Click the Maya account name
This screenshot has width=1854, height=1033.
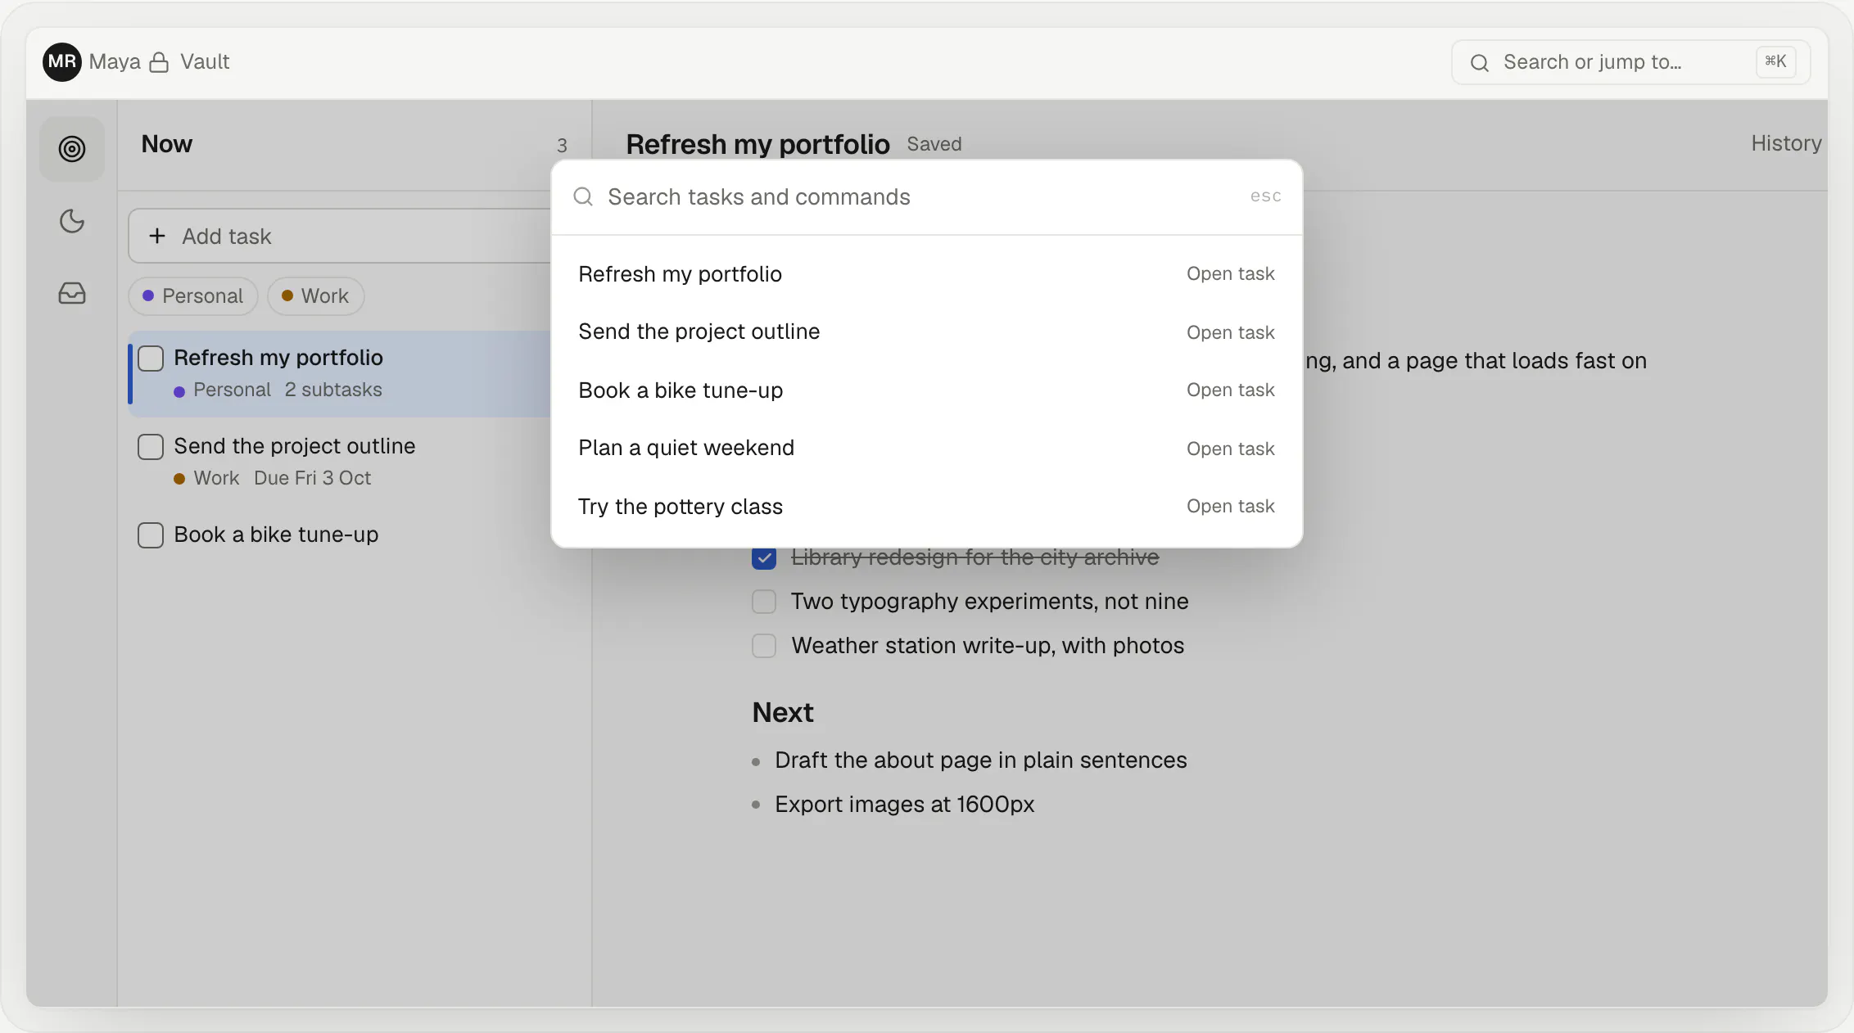click(x=115, y=62)
